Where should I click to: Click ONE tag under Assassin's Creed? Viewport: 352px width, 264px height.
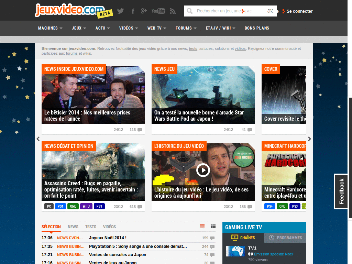73,206
